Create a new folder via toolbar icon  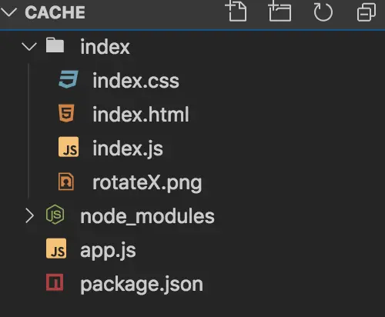280,12
